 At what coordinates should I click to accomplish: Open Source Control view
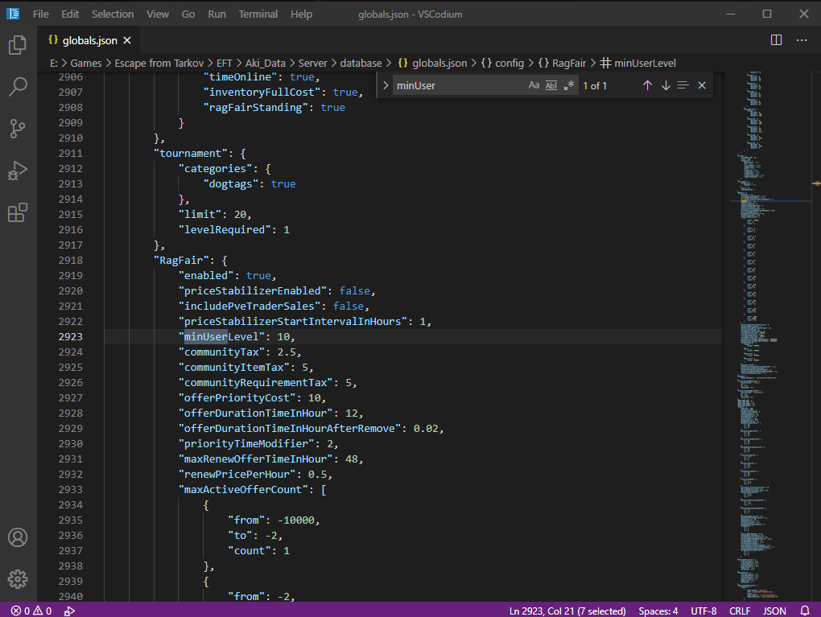(18, 128)
